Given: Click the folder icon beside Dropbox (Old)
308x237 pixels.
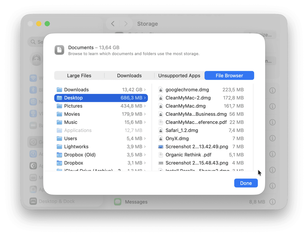Looking at the screenshot, I should (x=60, y=155).
